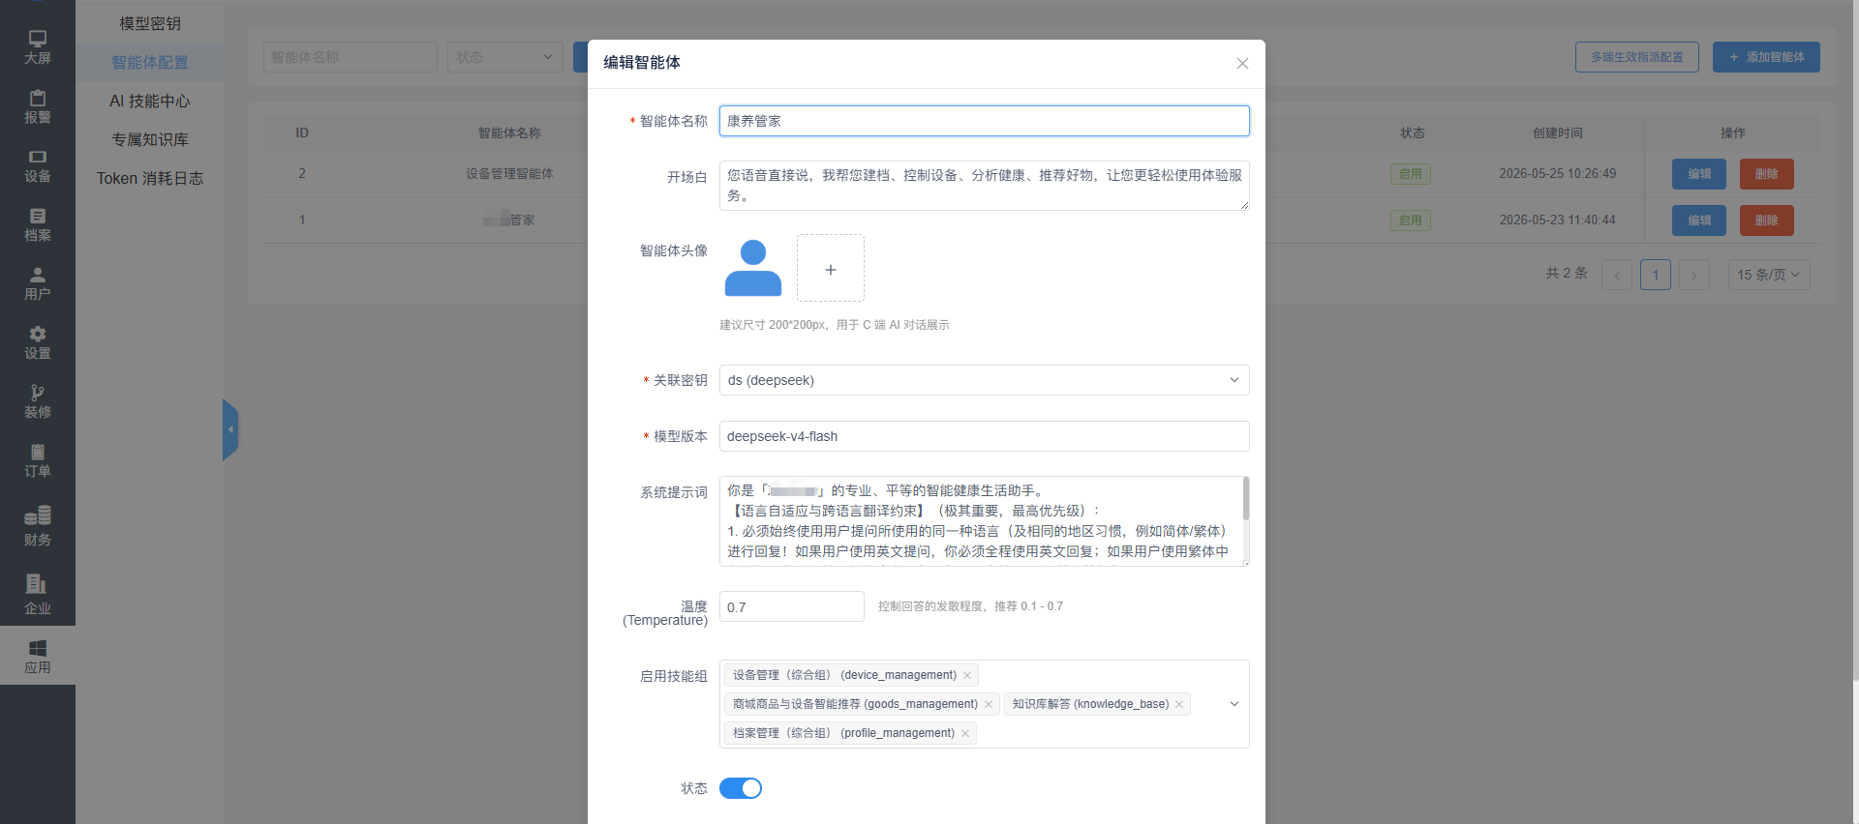Click the 添加智能体 button
The image size is (1859, 824).
click(1766, 57)
